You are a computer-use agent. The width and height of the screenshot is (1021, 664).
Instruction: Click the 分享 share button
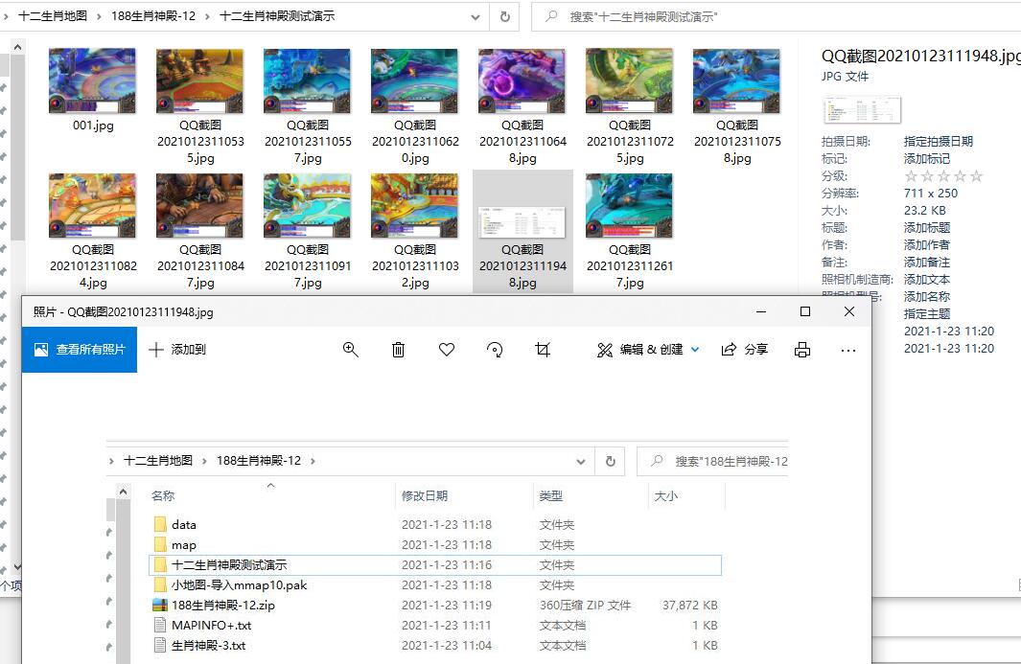click(x=744, y=350)
